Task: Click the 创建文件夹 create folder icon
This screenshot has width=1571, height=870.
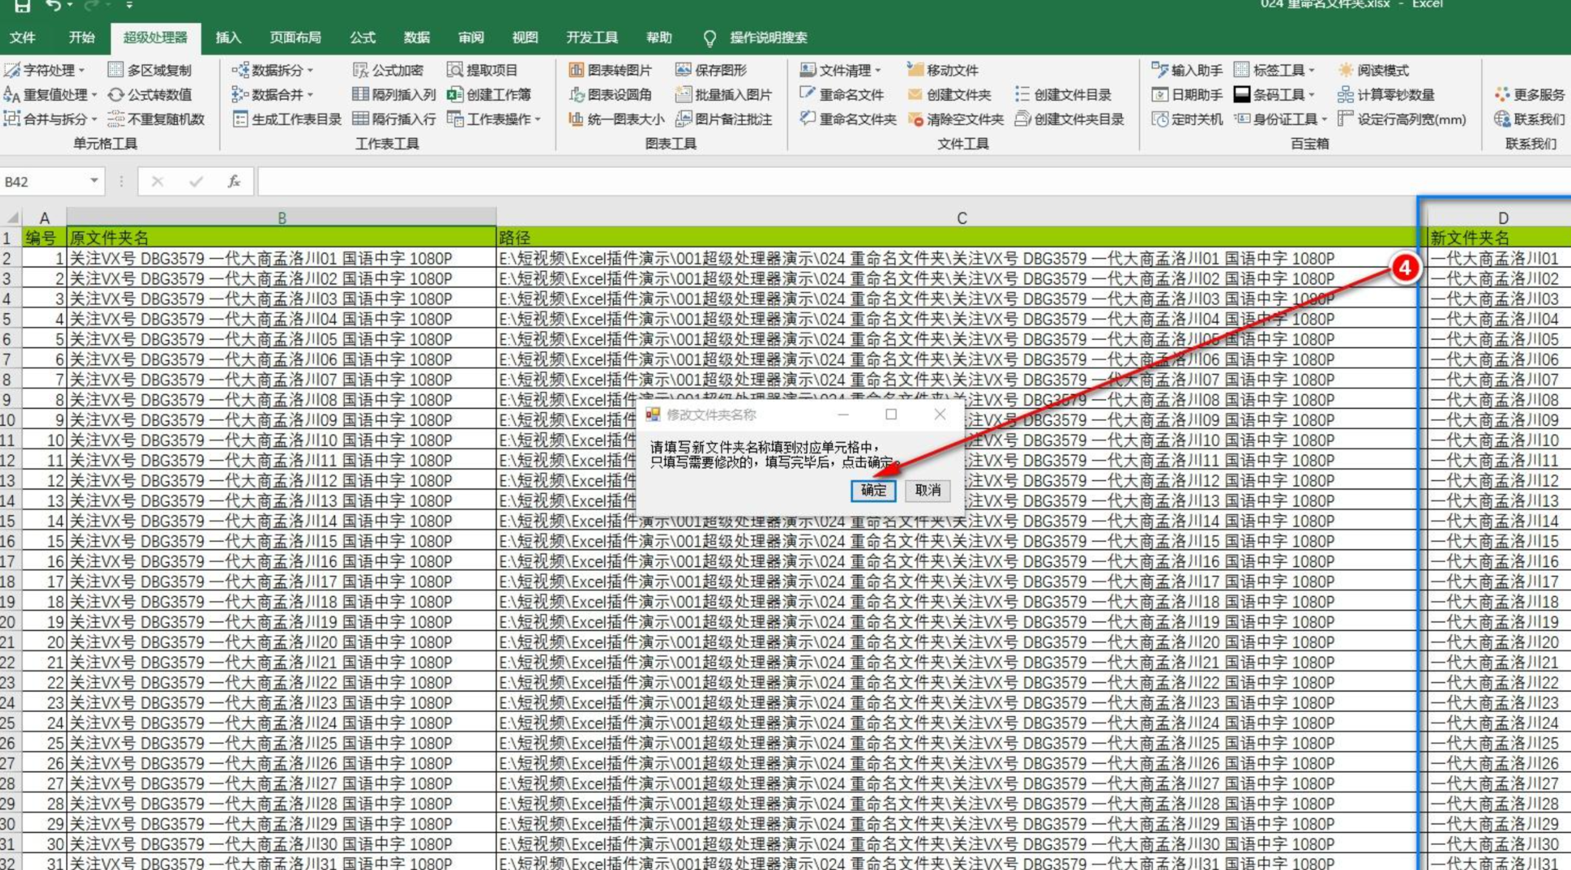Action: pos(915,95)
